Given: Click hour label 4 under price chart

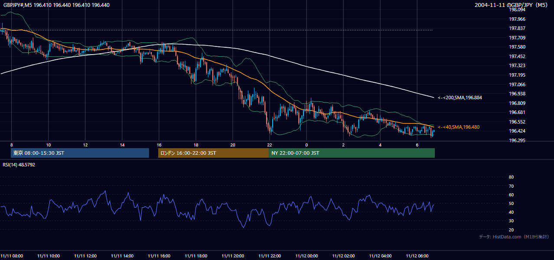Looking at the screenshot, I should [x=380, y=145].
